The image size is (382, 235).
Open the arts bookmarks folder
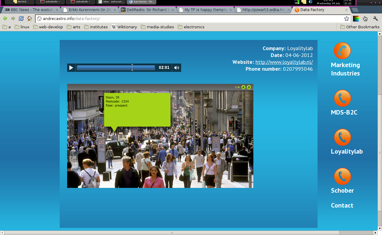point(74,27)
